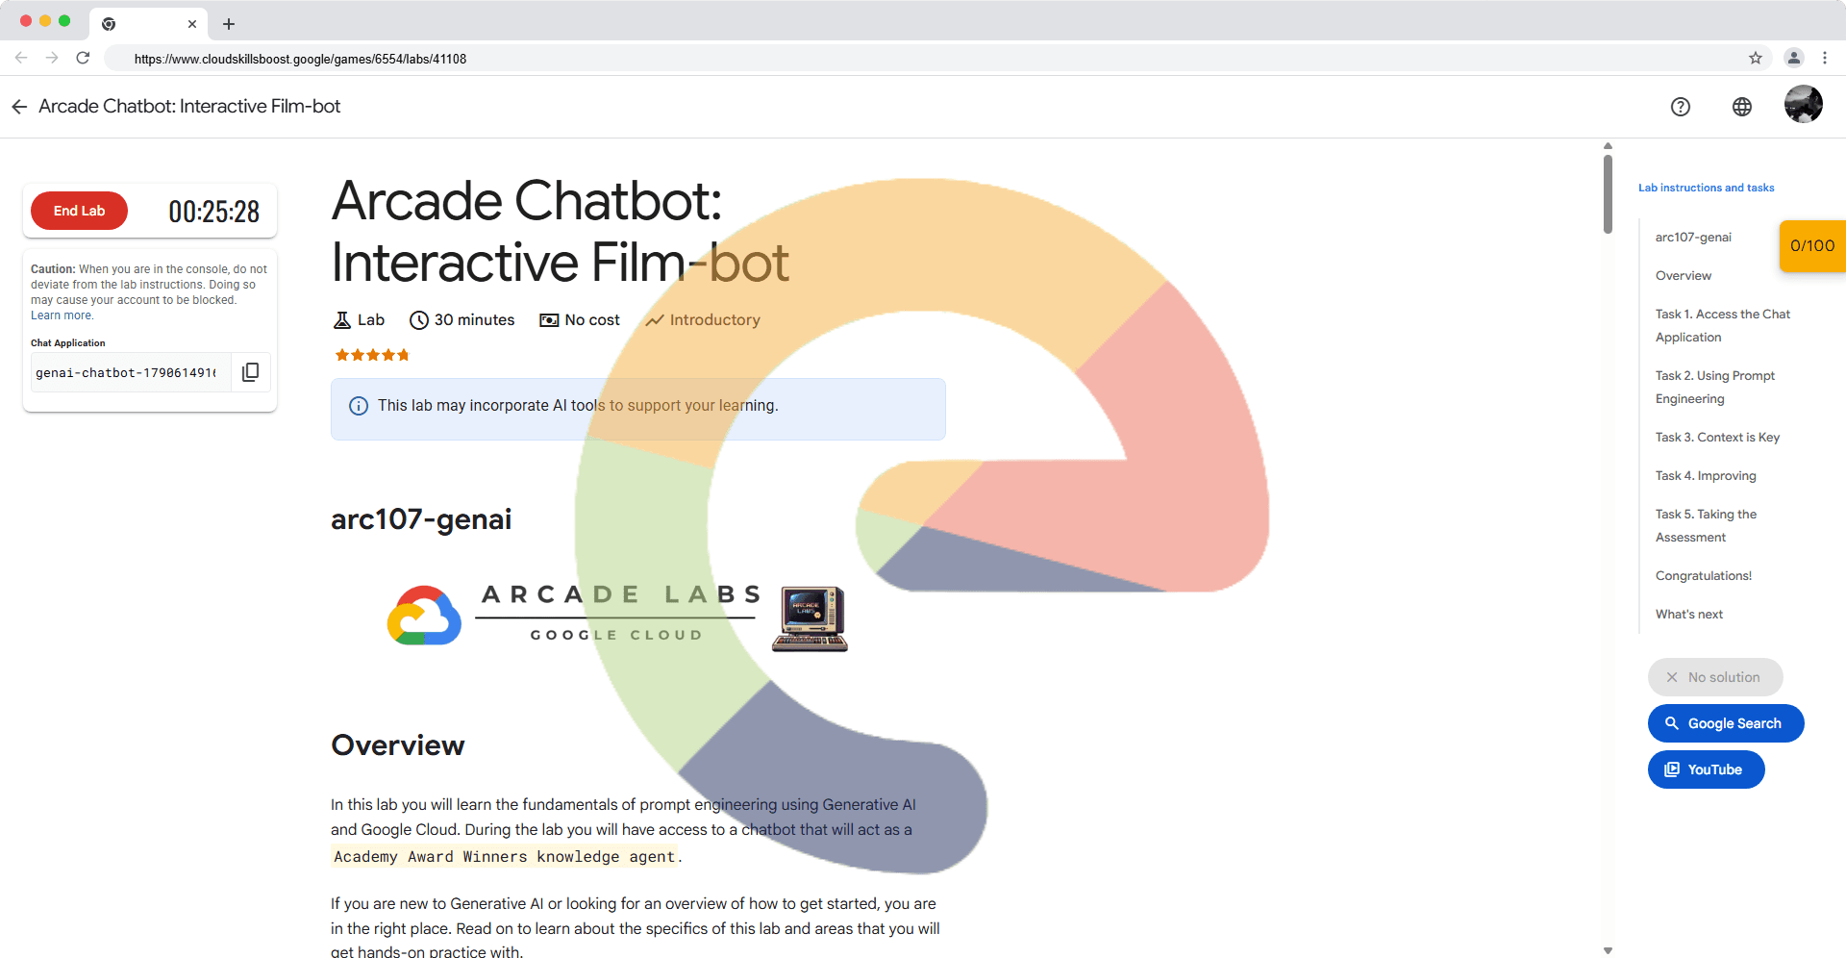This screenshot has height=958, width=1846.
Task: Jump to Task 1 Access the Chat Application
Action: (1722, 326)
